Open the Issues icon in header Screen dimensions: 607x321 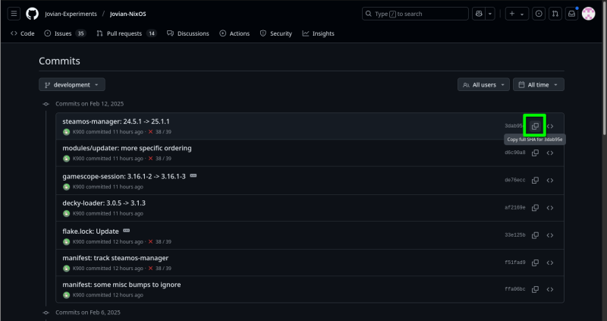click(x=539, y=14)
